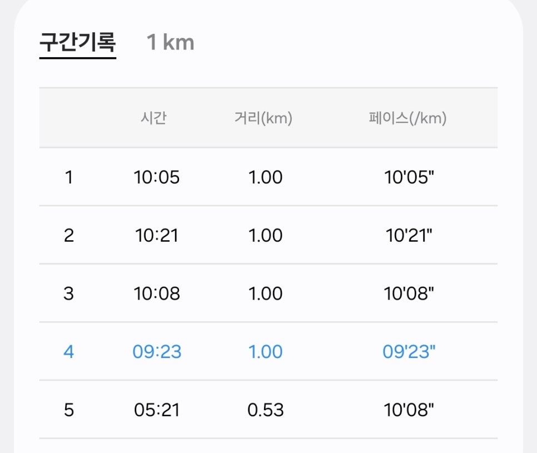537x453 pixels.
Task: Select highlighted lap row number 4
Action: (x=268, y=352)
